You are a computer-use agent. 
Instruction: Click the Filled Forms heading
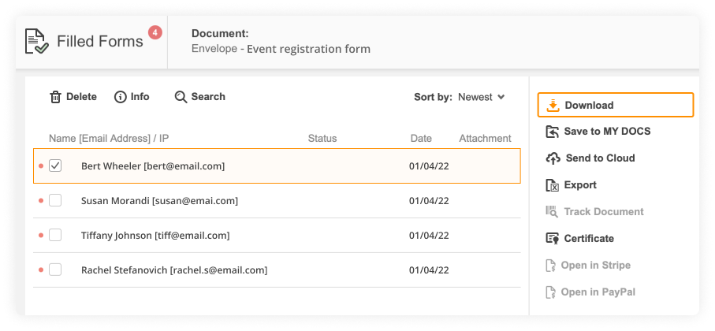click(x=100, y=42)
